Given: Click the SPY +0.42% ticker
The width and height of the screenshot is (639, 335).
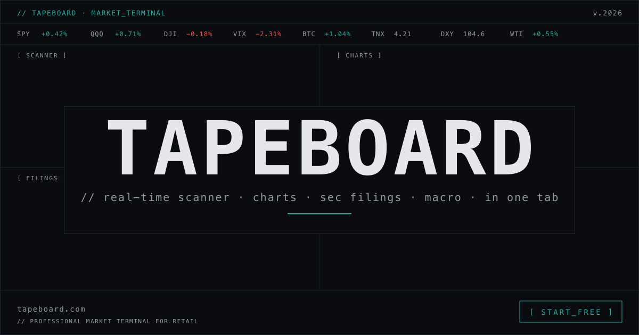Looking at the screenshot, I should pos(42,34).
